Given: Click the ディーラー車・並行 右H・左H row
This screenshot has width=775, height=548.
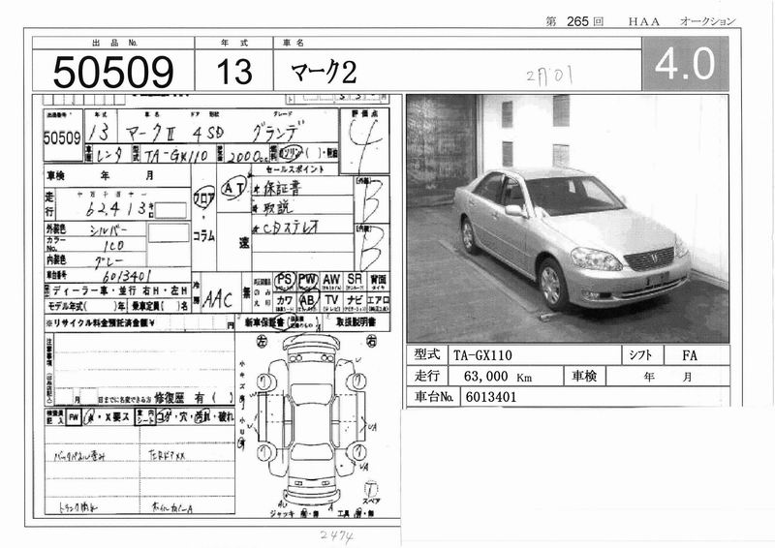Looking at the screenshot, I should click(x=117, y=291).
